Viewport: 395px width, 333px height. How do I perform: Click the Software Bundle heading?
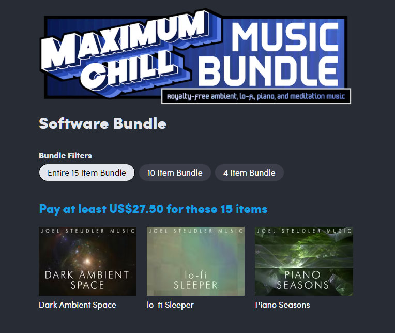click(x=102, y=123)
